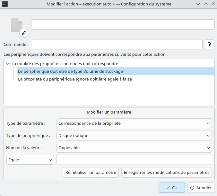Image resolution: width=217 pixels, height=196 pixels.
Task: Click the Annuler button
Action: click(x=201, y=188)
